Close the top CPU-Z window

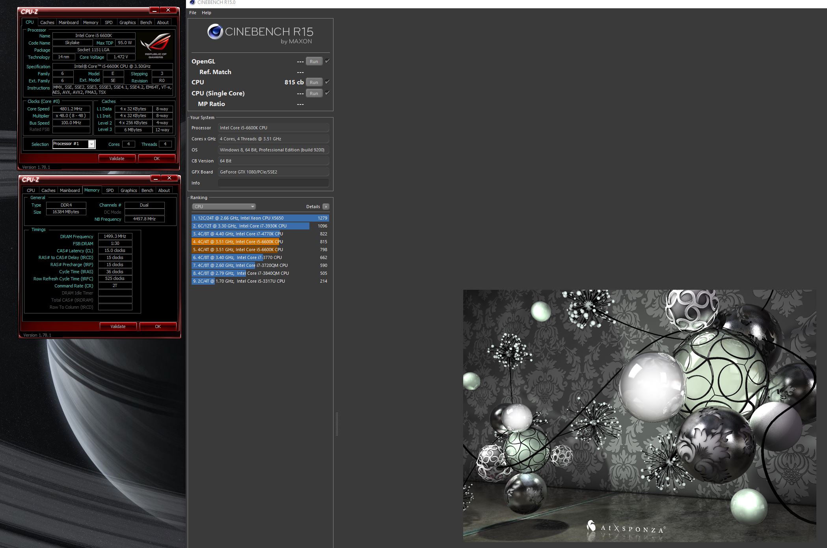pos(168,10)
